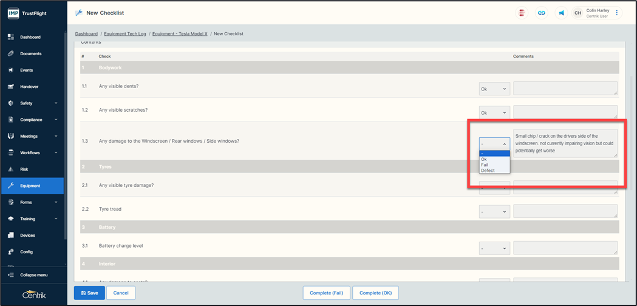Choose Defect in the open dropdown list
Viewport: 637px width, 306px height.
point(494,171)
